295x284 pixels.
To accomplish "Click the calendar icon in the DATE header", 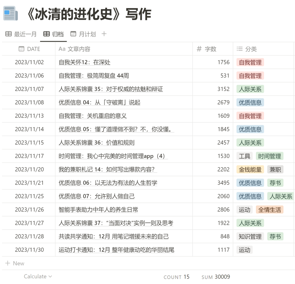I will pos(22,49).
